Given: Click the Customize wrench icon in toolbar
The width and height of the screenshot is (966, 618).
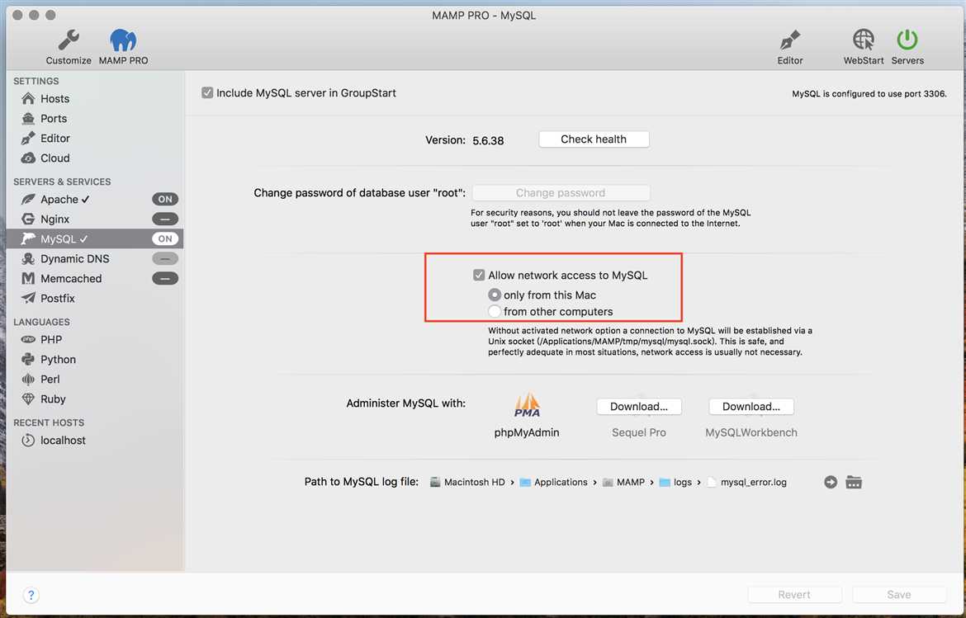Looking at the screenshot, I should pyautogui.click(x=69, y=40).
